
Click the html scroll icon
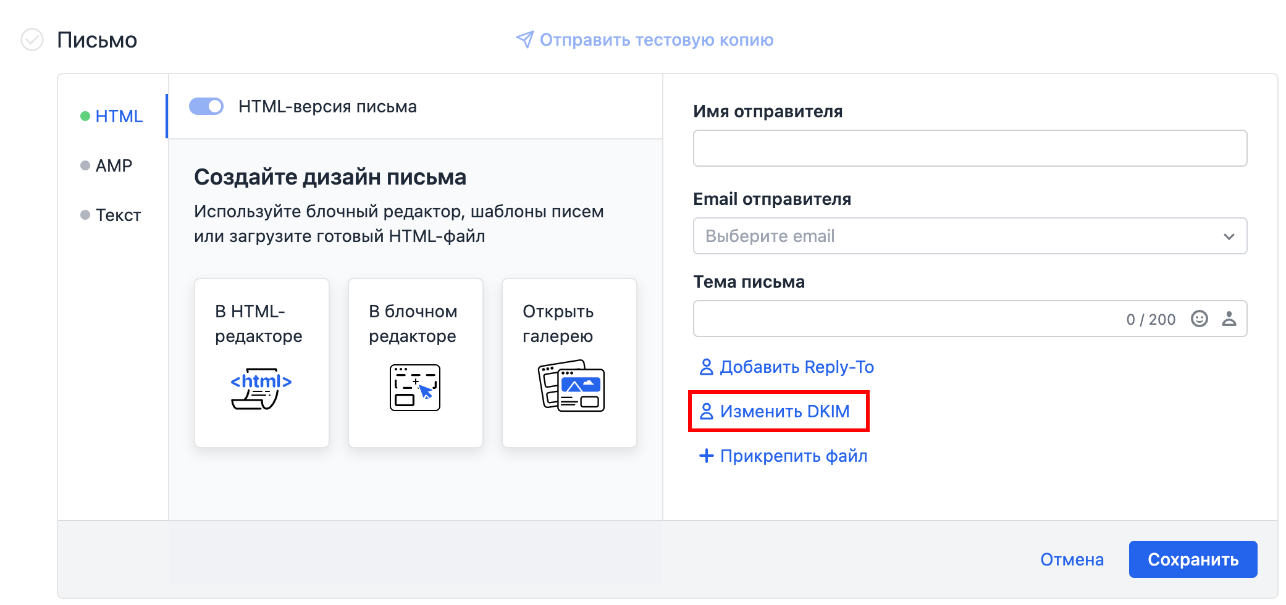tap(261, 389)
